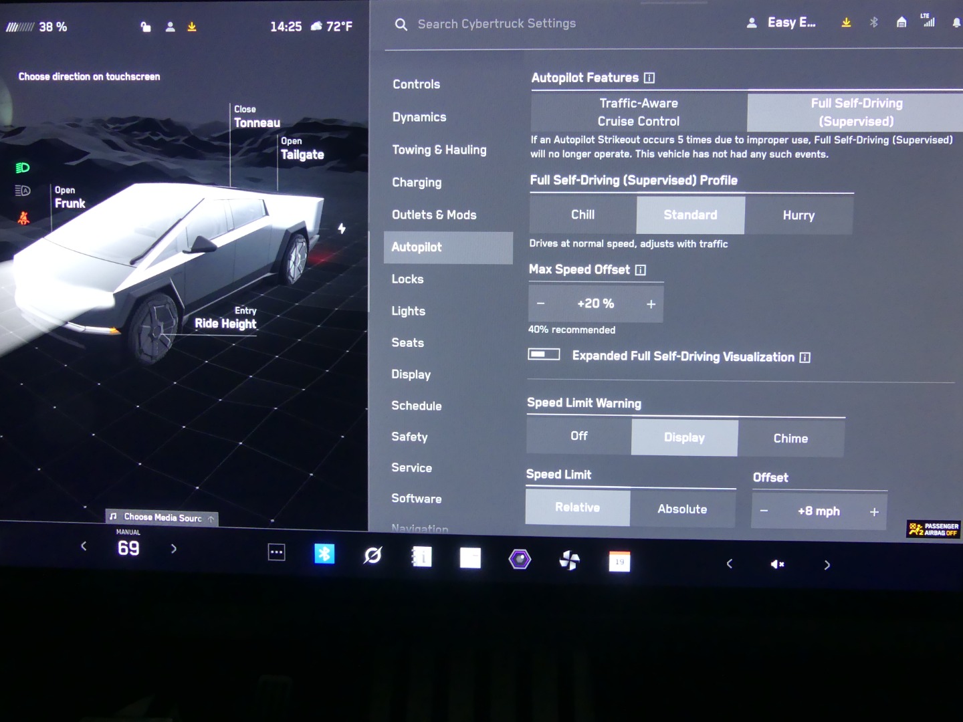
Task: Open the Locks settings section
Action: [407, 279]
